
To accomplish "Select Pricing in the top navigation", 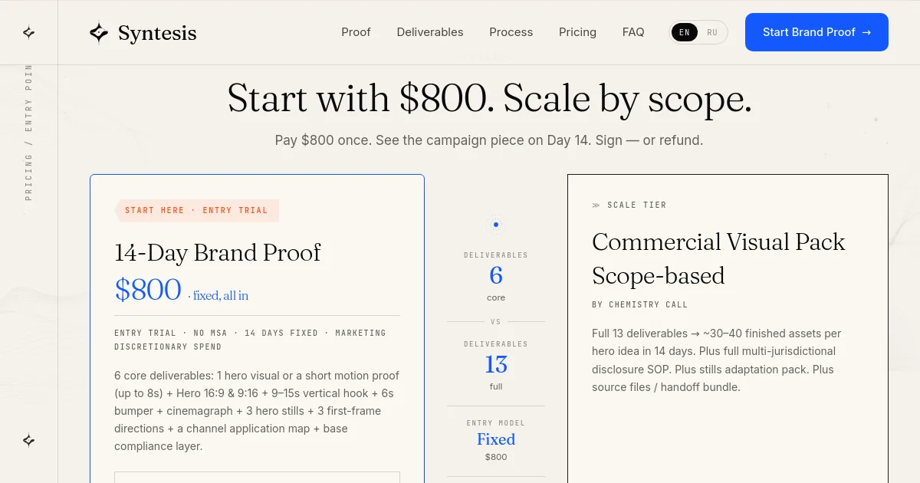I will click(x=577, y=32).
